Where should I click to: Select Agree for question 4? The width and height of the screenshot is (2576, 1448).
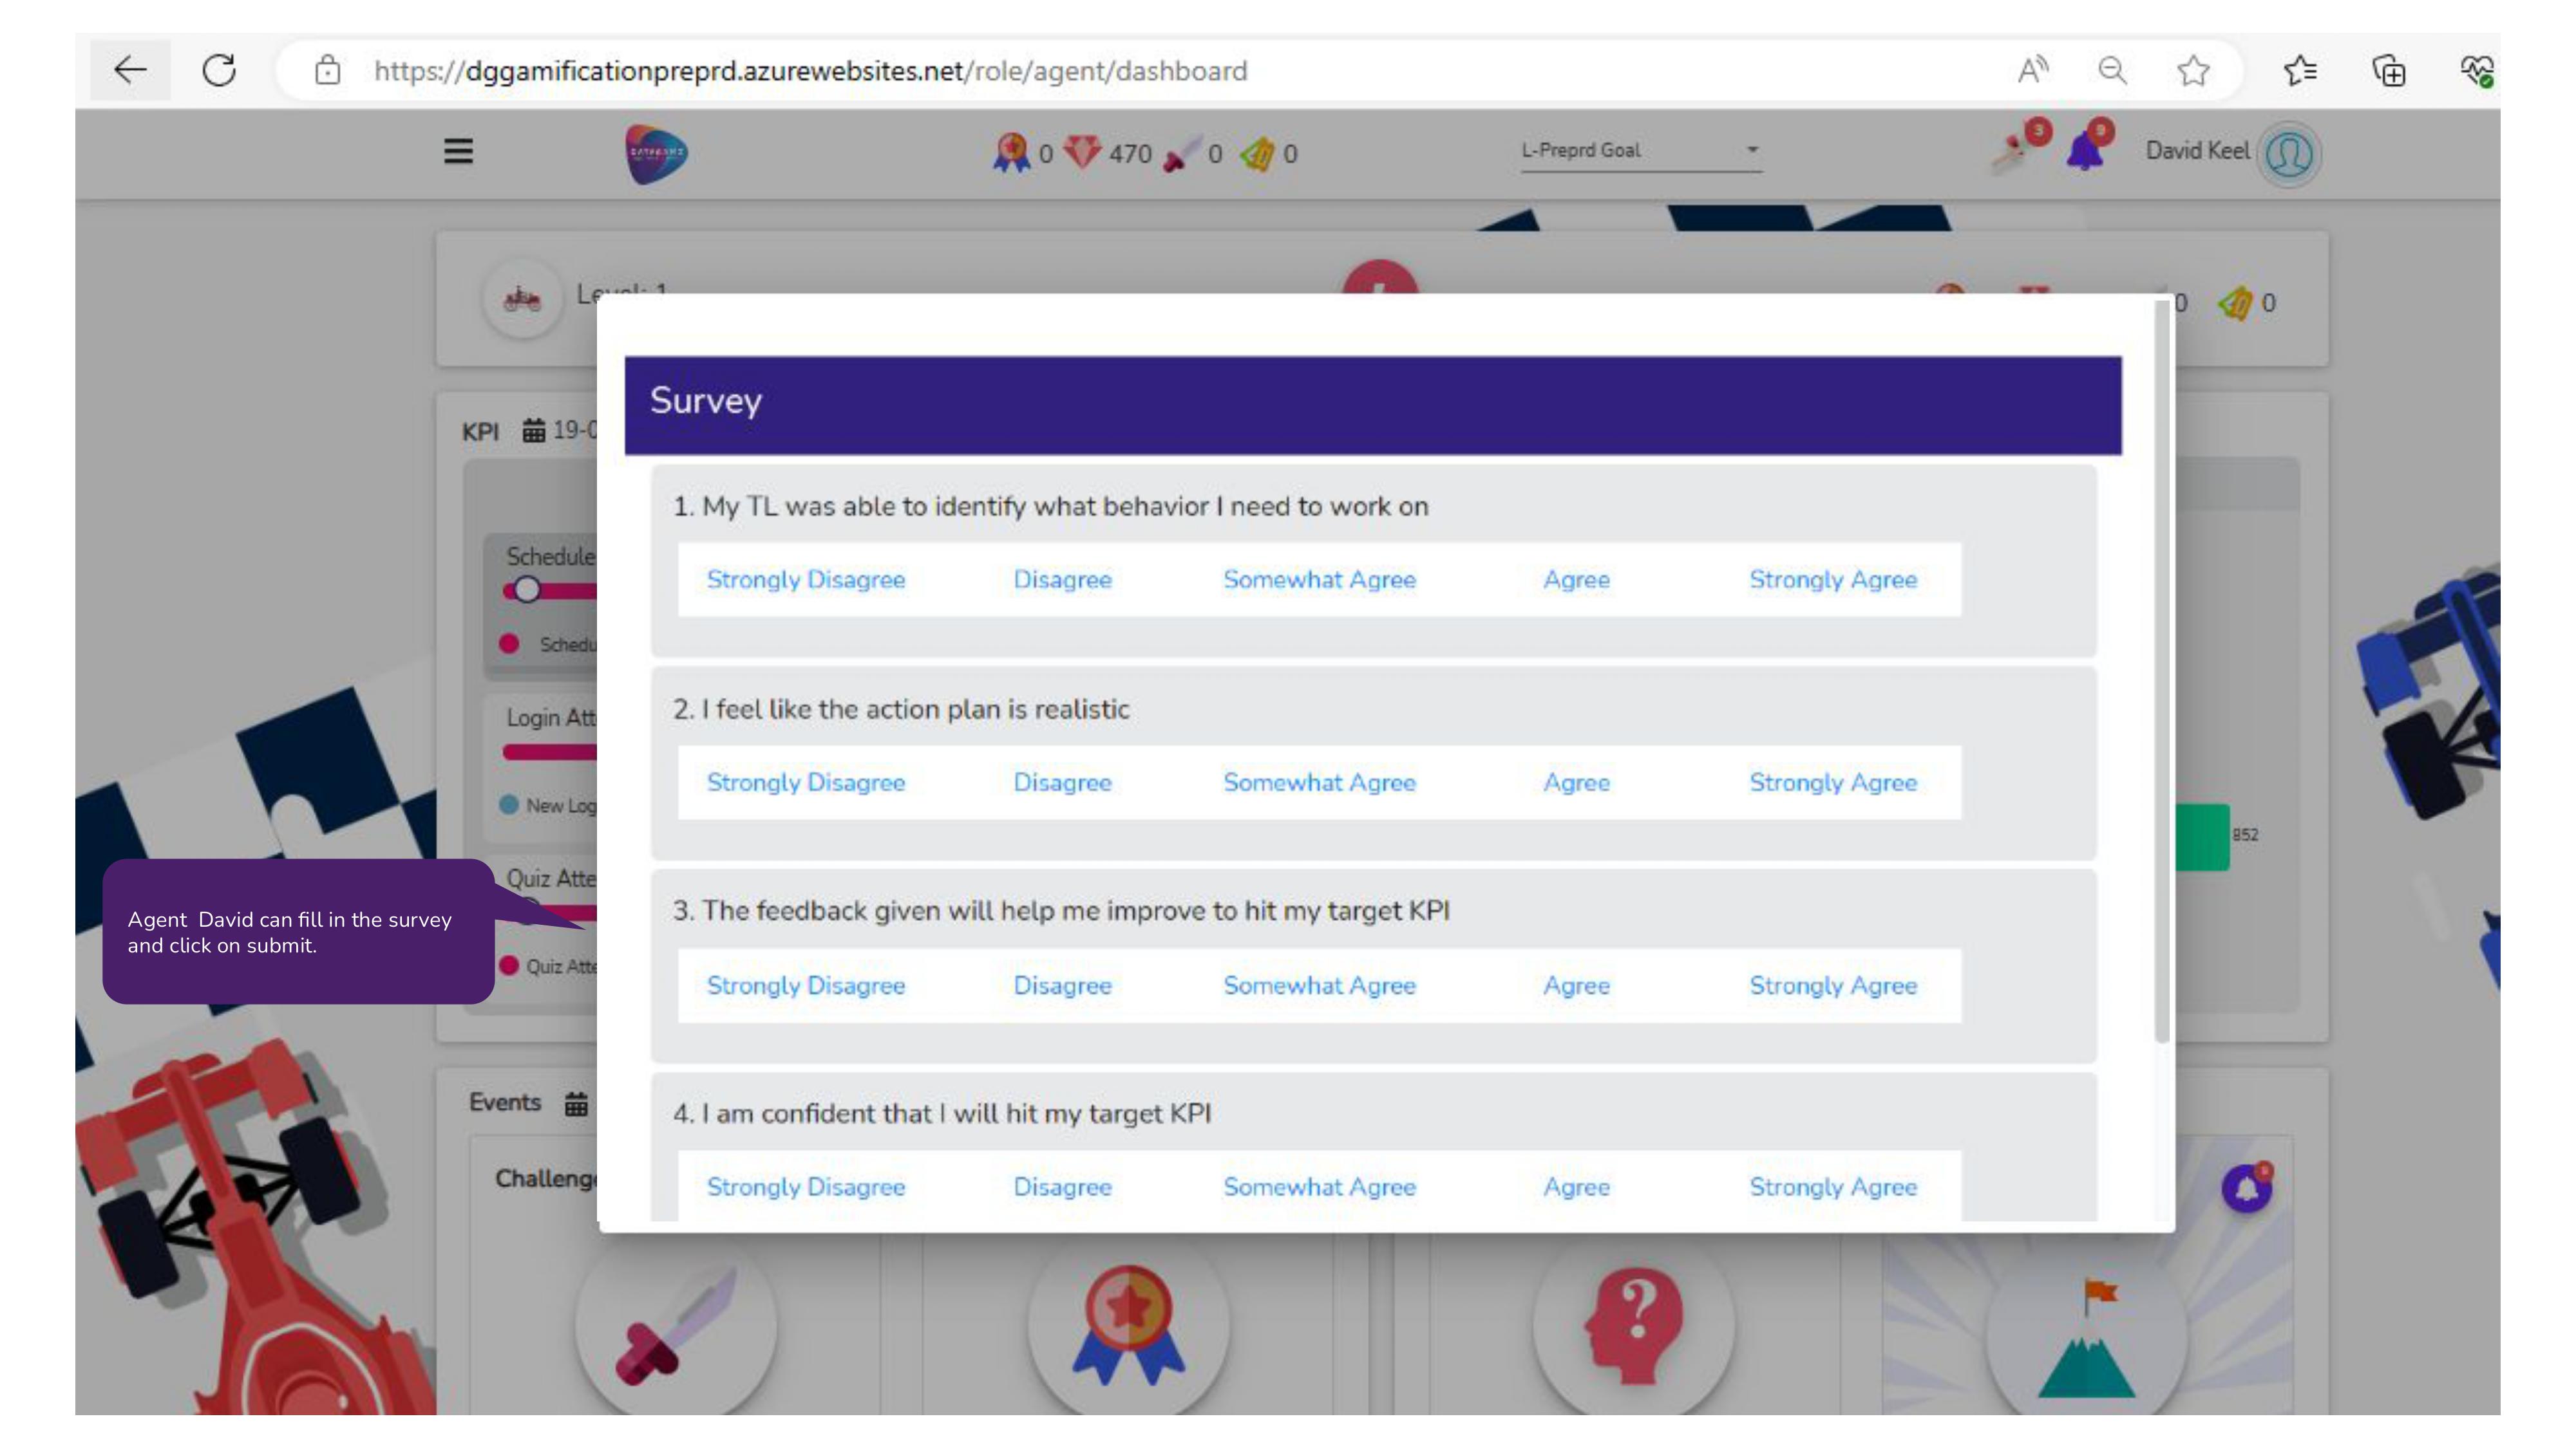pyautogui.click(x=1576, y=1187)
